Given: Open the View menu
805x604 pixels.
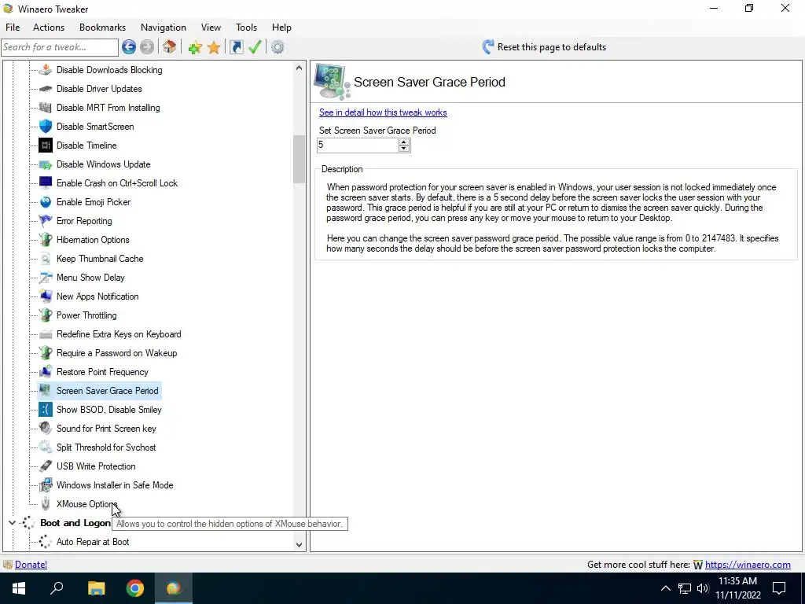Looking at the screenshot, I should (x=211, y=28).
